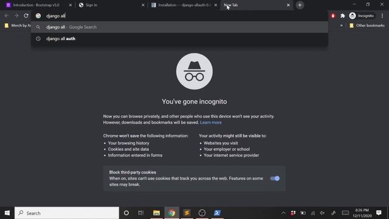Open the Action Center notifications icon
Image resolution: width=389 pixels, height=219 pixels.
(x=379, y=213)
